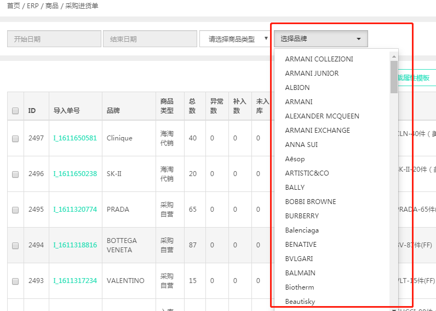Select BOBBI BROWNE brand option
The image size is (436, 311).
point(311,202)
